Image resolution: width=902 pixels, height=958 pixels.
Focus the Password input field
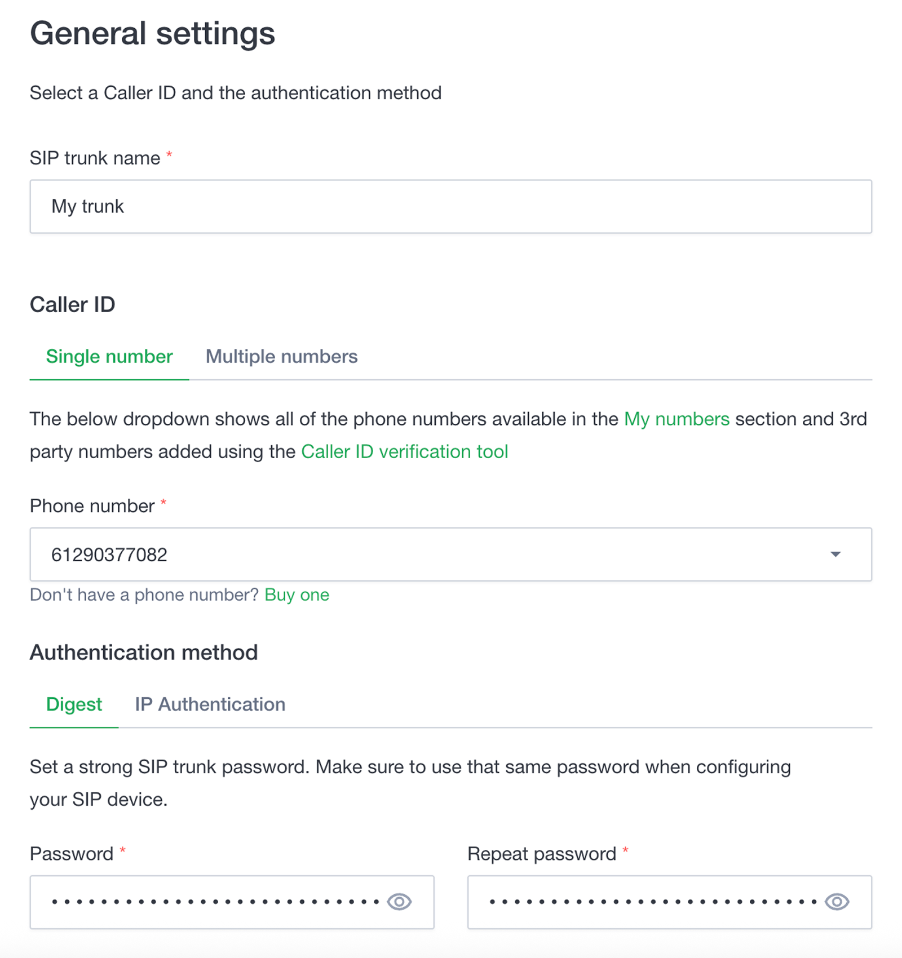(214, 902)
